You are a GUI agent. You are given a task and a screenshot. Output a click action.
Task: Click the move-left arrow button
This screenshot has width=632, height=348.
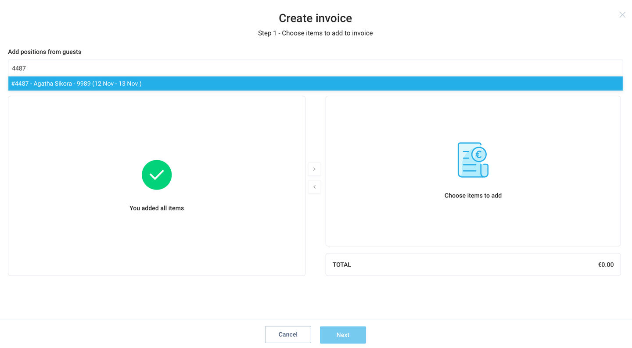(x=314, y=187)
